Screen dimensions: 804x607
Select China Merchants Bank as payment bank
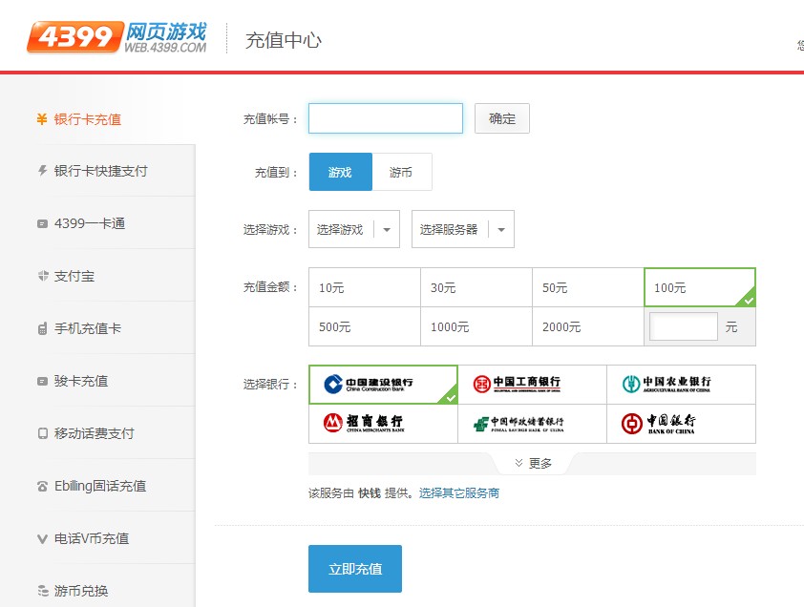382,423
